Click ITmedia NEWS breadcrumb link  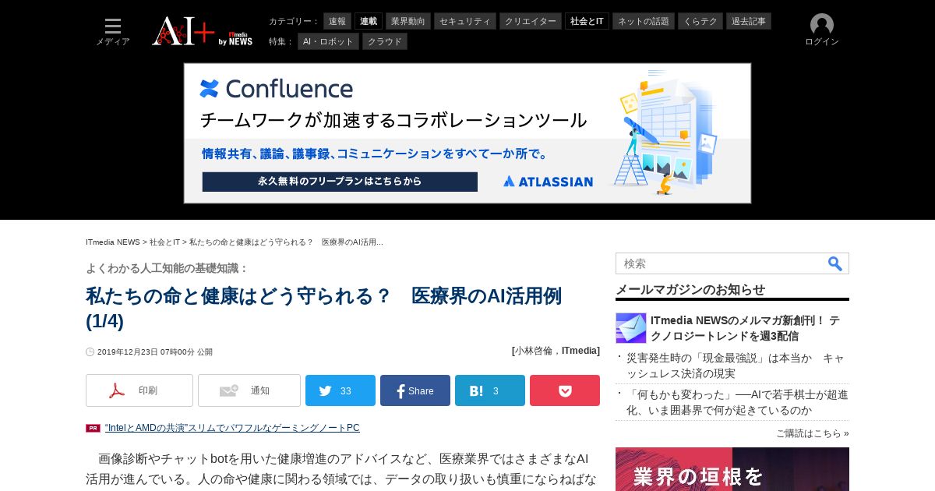pos(113,242)
